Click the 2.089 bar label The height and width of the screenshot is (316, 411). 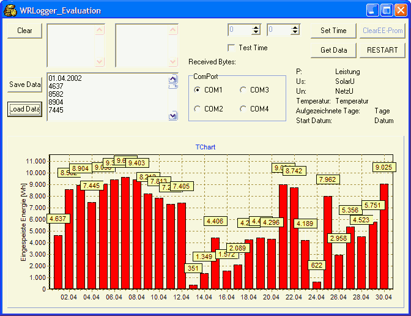[238, 248]
